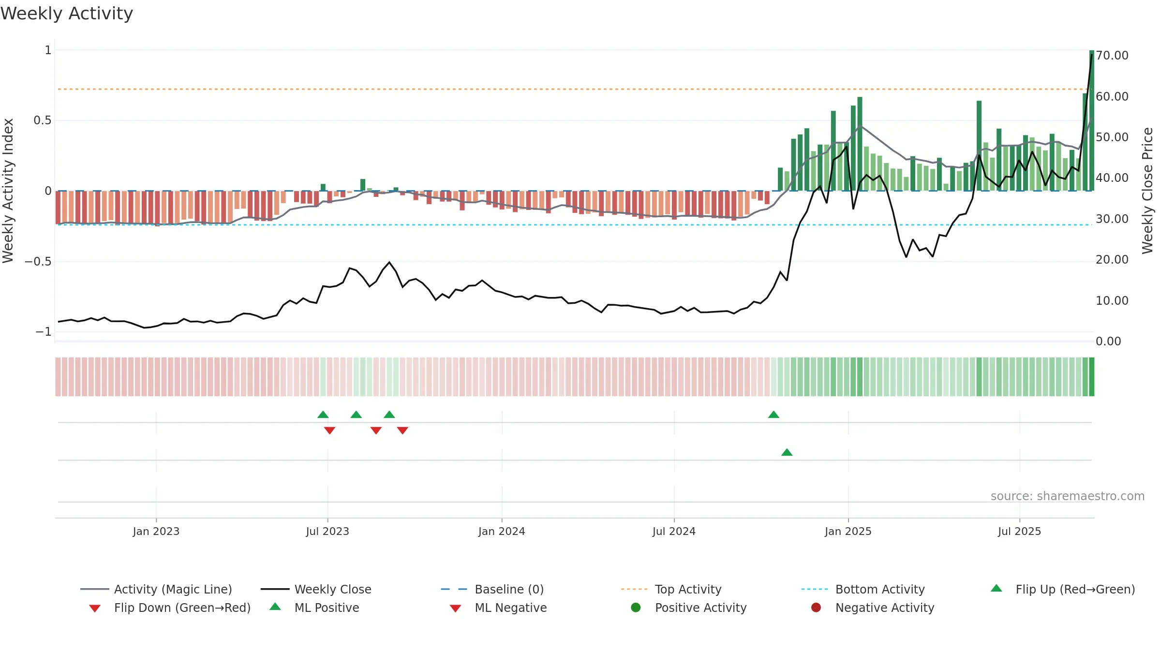This screenshot has width=1161, height=653.
Task: Click the 70.00 price axis label
Action: [1112, 56]
